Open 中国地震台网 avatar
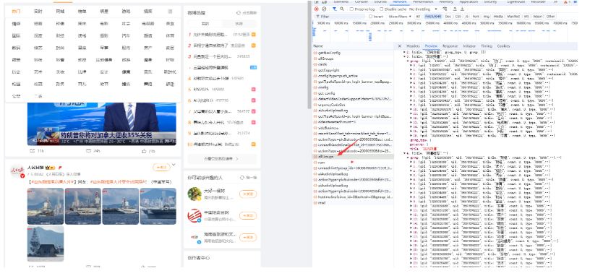Image resolution: width=590 pixels, height=276 pixels. tap(194, 215)
